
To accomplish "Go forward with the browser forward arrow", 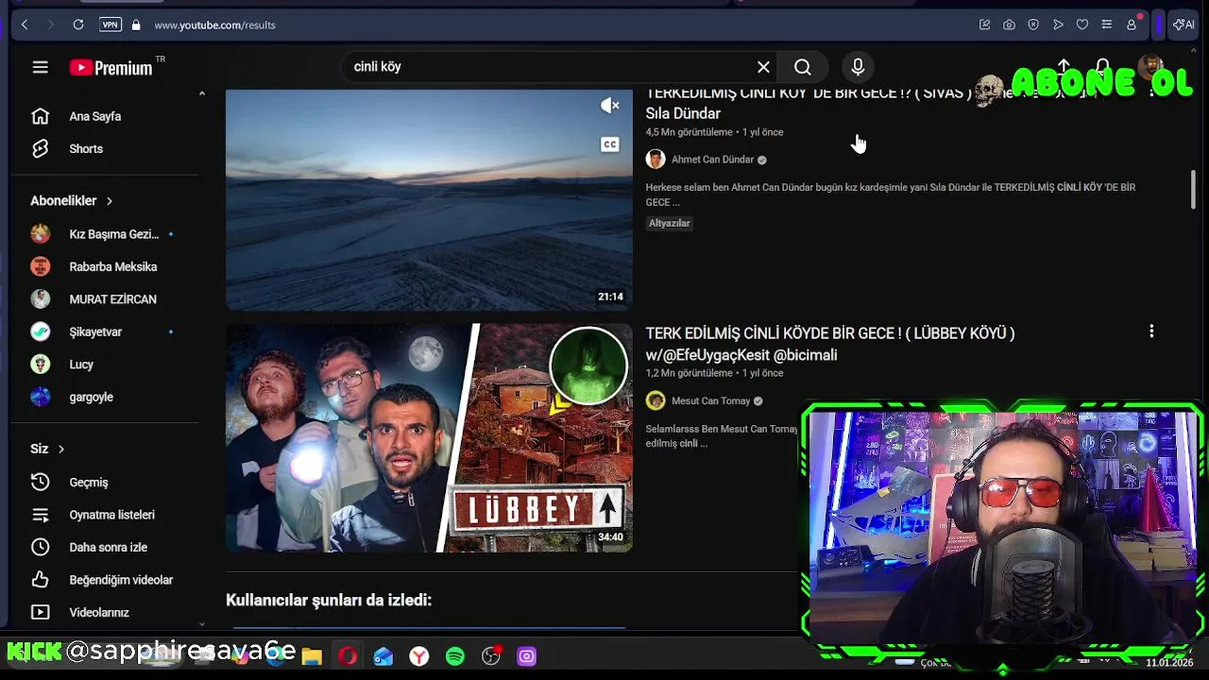I will [49, 25].
